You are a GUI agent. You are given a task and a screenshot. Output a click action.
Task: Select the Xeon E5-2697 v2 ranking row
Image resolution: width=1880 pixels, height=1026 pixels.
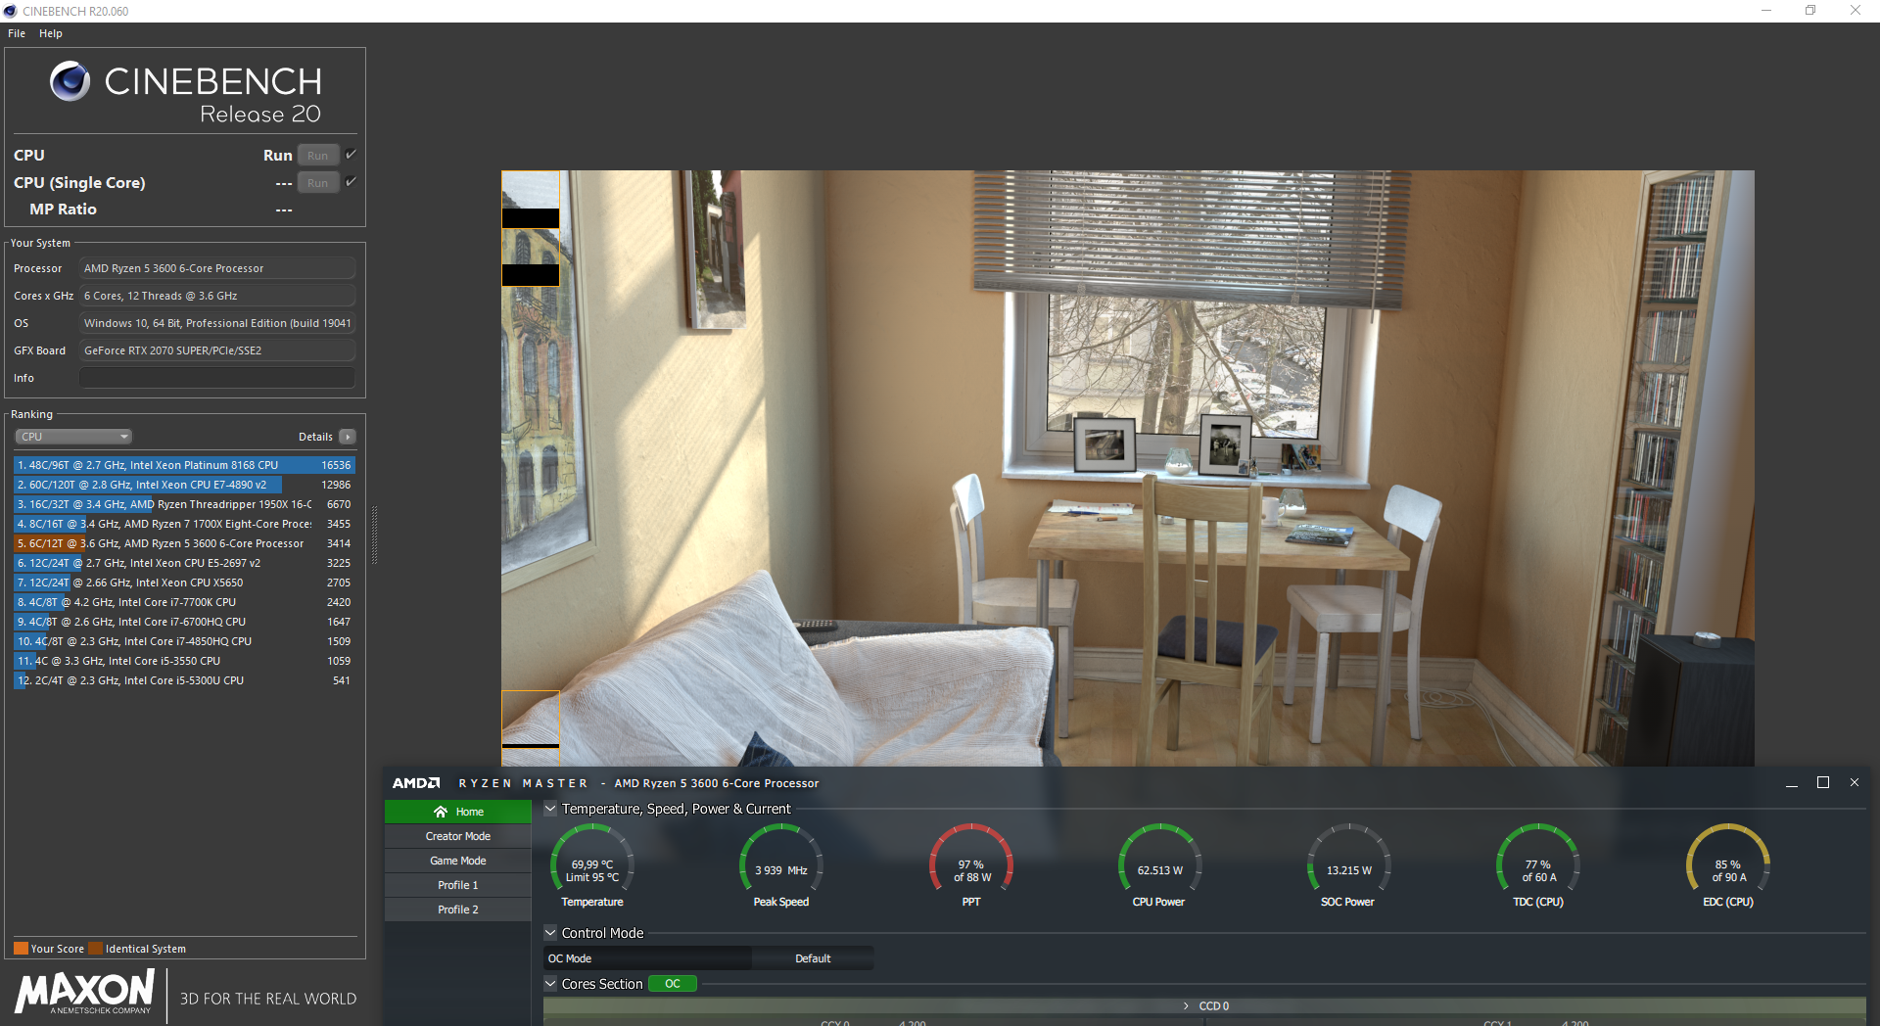(x=184, y=563)
